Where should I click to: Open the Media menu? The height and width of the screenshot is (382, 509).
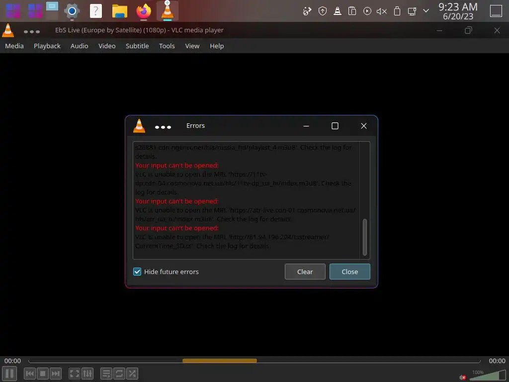(14, 46)
